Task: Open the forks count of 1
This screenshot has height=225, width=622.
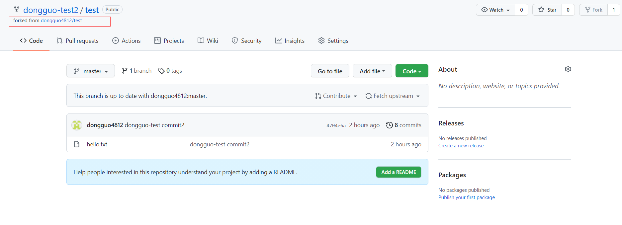Action: 614,10
